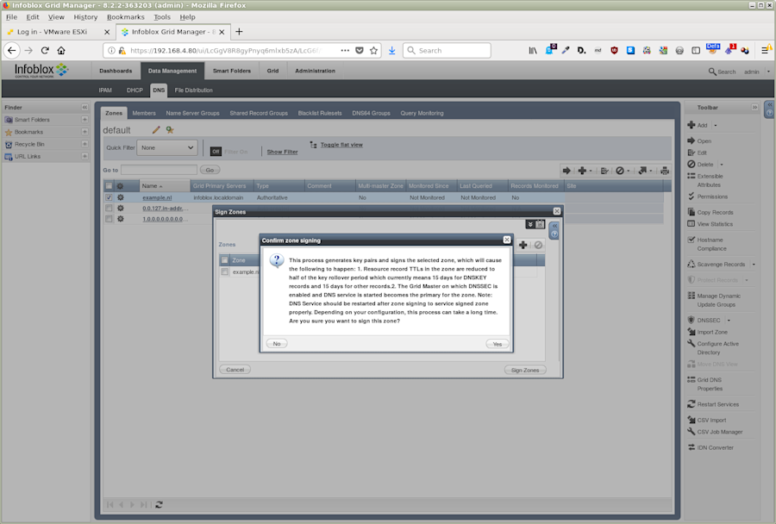Click the Infoblox search icon in header

point(712,72)
